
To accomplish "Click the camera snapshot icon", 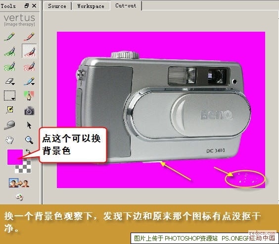I will coord(29,110).
